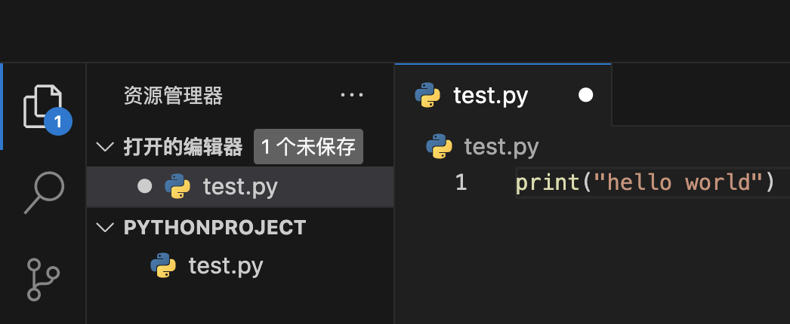This screenshot has height=324, width=790.
Task: Open the Explorer icon in activity bar
Action: point(43,106)
